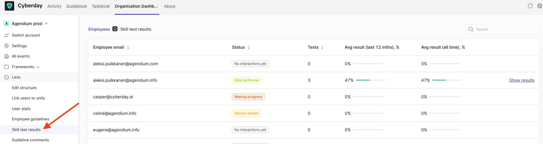
Task: Expand the Frameworks chevron in sidebar
Action: [x=38, y=67]
